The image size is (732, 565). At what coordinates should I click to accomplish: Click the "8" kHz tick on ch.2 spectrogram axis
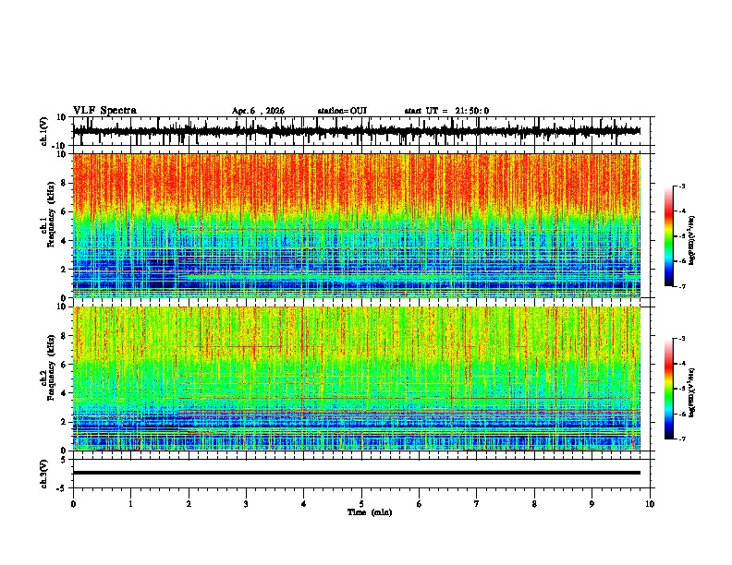pos(64,336)
